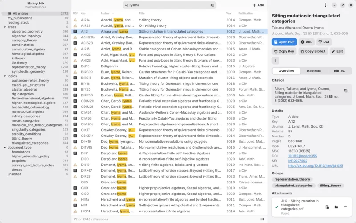356x223 pixels.
Task: Click the representation_theory group tag
Action: pyautogui.click(x=292, y=179)
